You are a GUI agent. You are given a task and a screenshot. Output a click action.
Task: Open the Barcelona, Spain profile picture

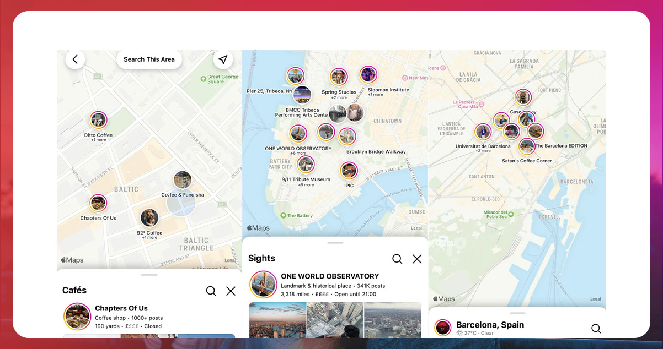pyautogui.click(x=442, y=328)
